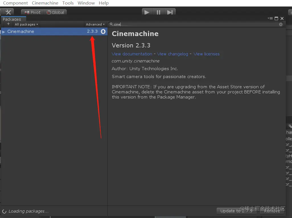Open the Advanced dropdown
Screen dimensions: 292x218
pos(95,24)
